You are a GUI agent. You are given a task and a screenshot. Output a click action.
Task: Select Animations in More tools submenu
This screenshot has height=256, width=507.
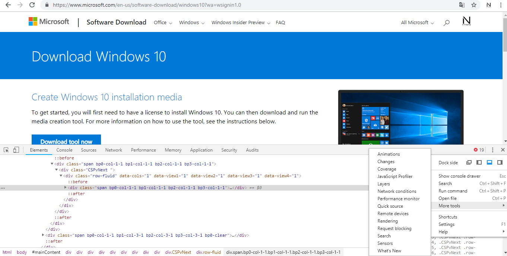[400, 154]
